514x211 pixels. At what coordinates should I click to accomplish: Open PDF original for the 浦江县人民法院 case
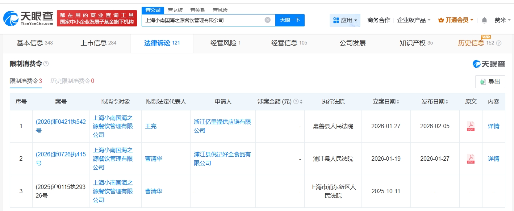pos(471,159)
